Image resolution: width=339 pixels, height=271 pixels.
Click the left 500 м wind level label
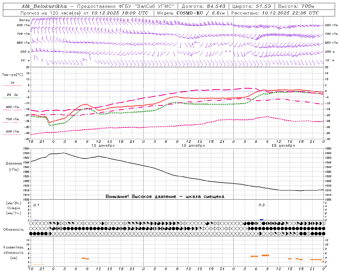25,52
